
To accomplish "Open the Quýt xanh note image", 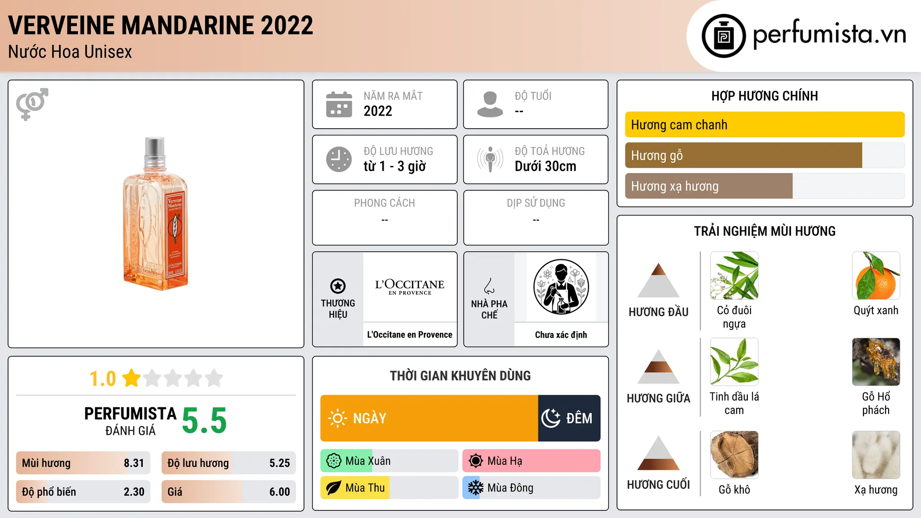I will [x=876, y=275].
